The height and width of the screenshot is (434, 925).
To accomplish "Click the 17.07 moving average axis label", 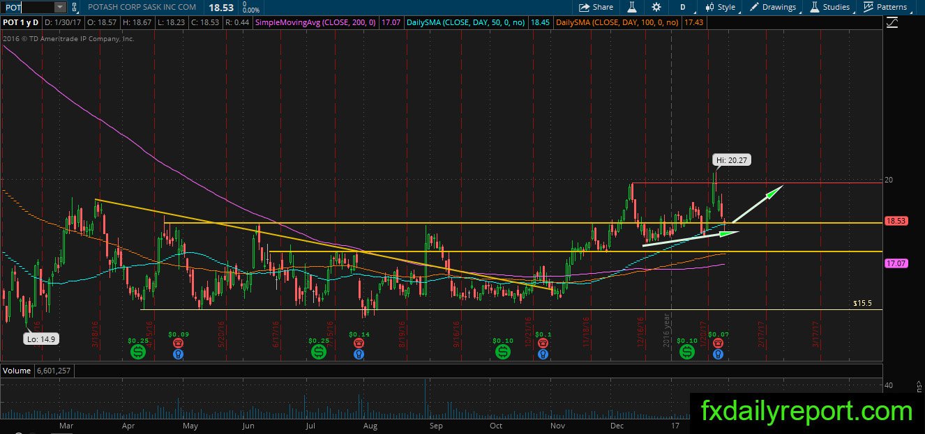I will pyautogui.click(x=895, y=263).
